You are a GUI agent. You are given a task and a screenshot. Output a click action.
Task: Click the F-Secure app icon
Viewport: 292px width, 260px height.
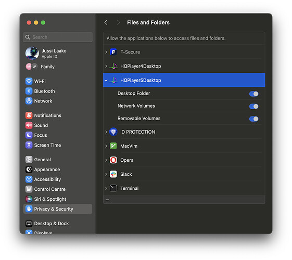pos(113,52)
